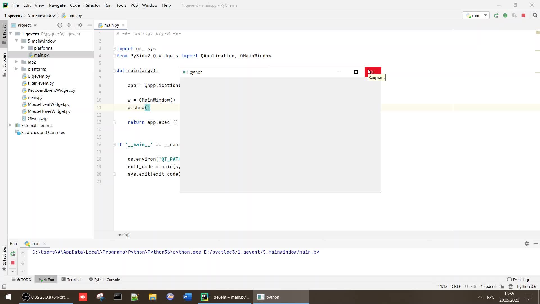Image resolution: width=540 pixels, height=304 pixels.
Task: Click the 11:13 line:column indicator
Action: point(442,287)
